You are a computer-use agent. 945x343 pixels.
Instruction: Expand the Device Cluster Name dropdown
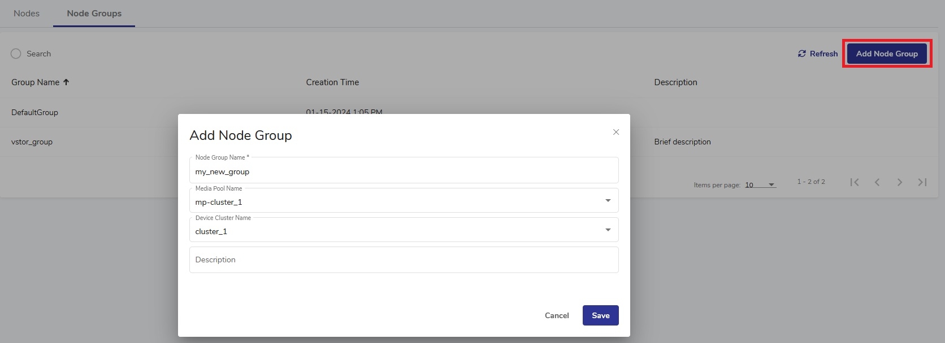coord(608,230)
